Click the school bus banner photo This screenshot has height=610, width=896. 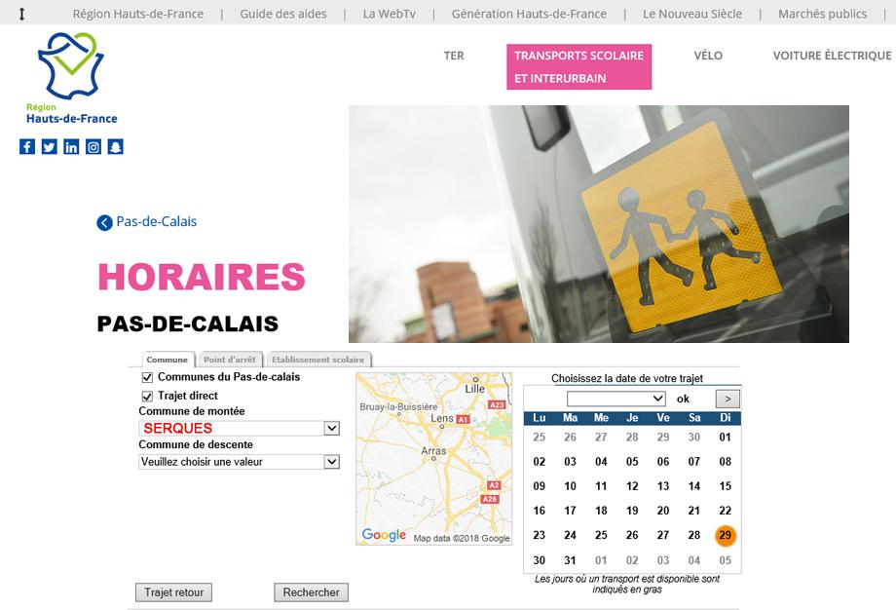click(x=599, y=224)
